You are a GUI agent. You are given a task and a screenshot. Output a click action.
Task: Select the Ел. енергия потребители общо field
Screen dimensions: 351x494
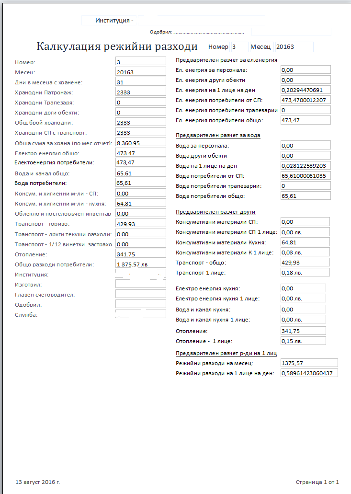306,120
